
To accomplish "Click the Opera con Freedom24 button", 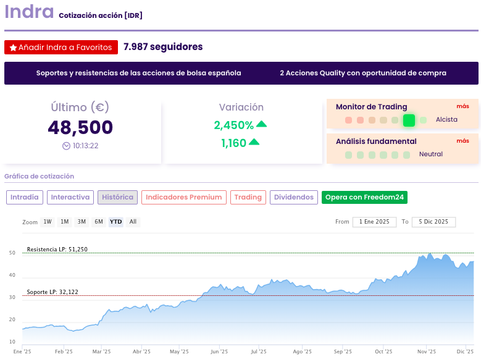I will 364,197.
